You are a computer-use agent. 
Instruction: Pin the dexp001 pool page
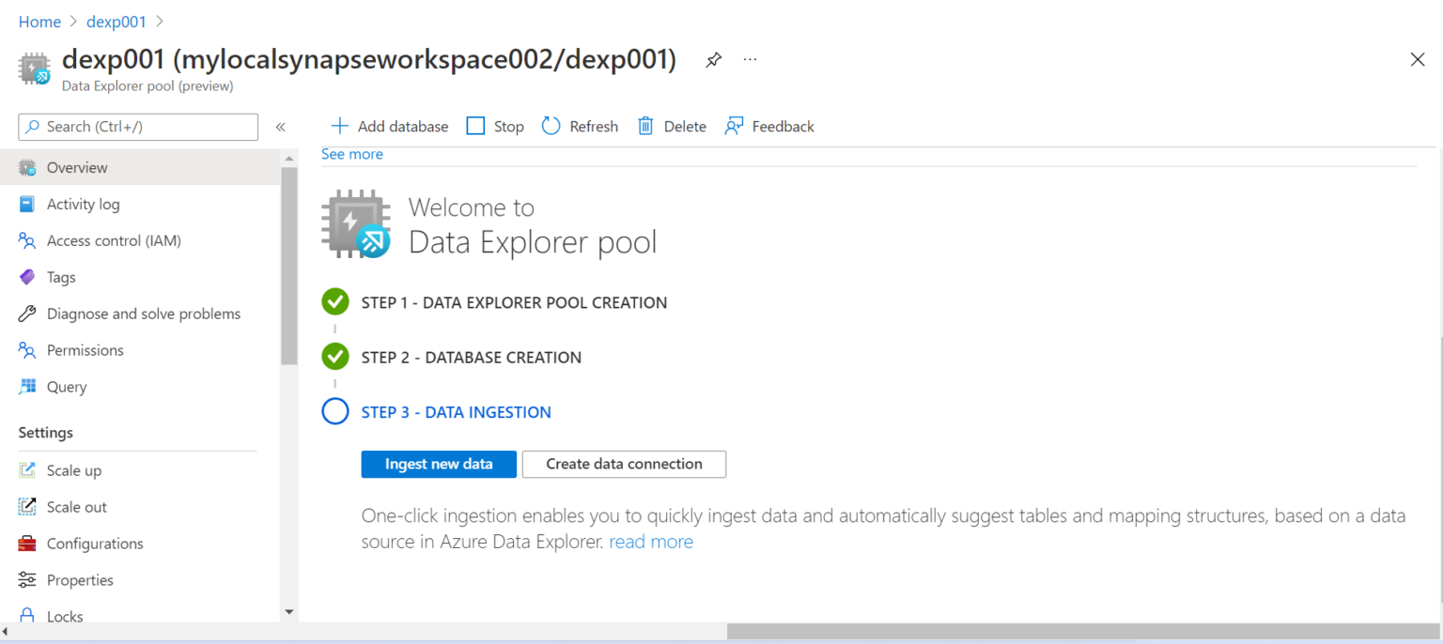[x=713, y=59]
